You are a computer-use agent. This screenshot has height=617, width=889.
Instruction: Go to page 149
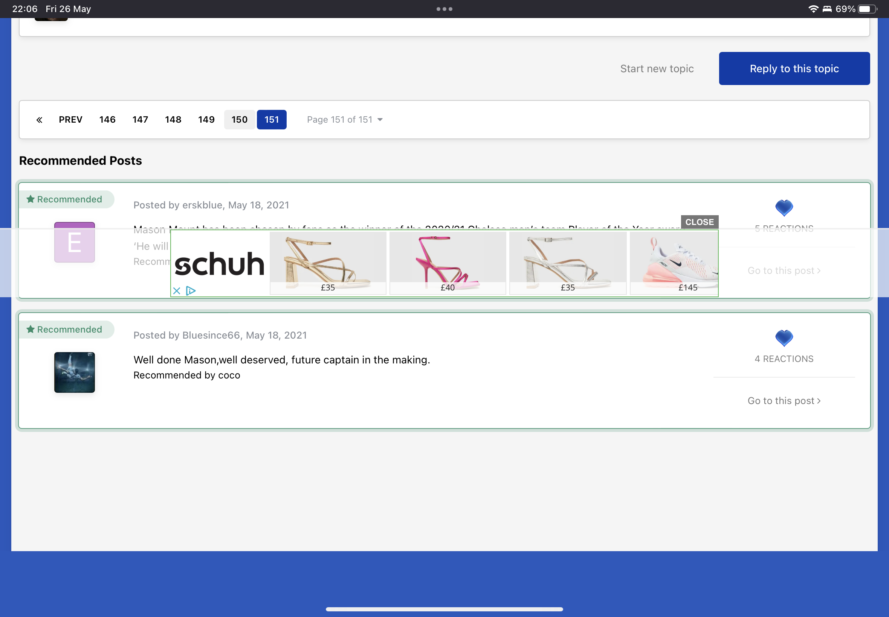[206, 120]
